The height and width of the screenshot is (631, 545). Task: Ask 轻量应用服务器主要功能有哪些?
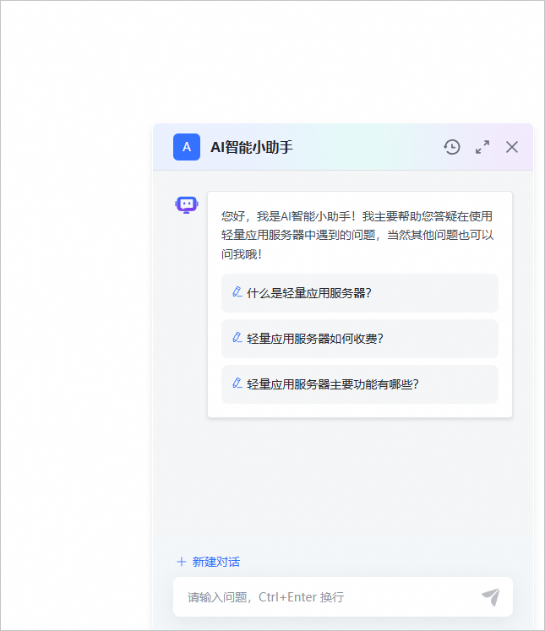[x=359, y=383]
